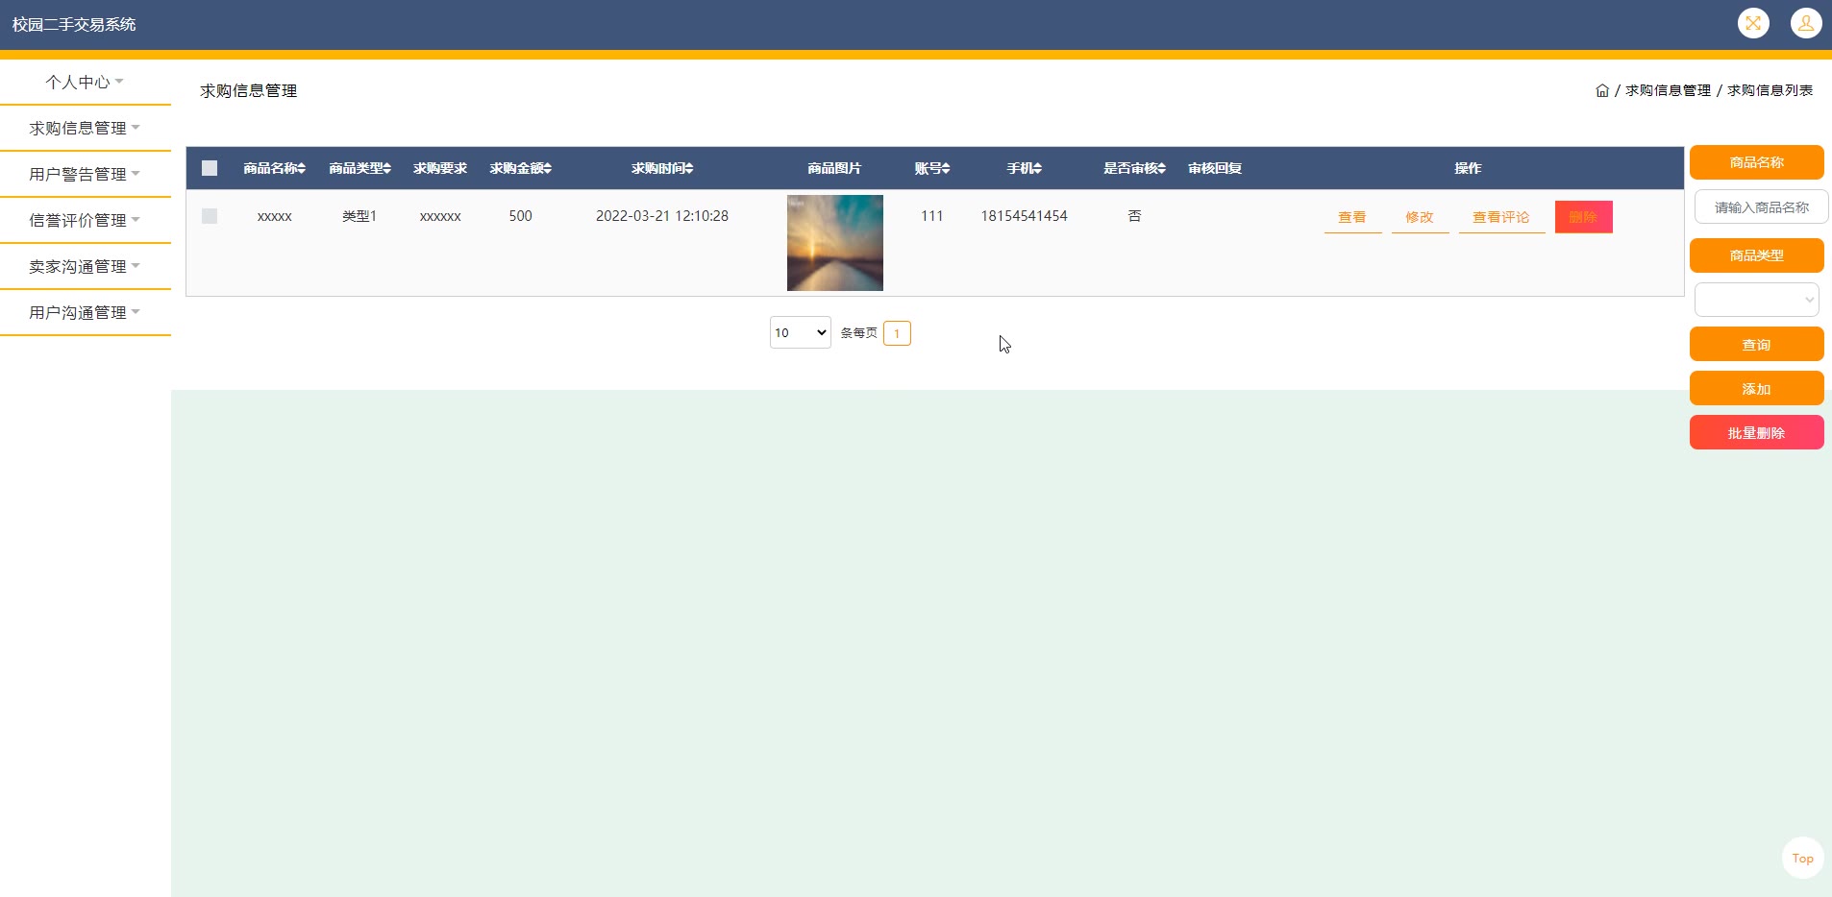Click the 商品图片 column header

[x=834, y=168]
